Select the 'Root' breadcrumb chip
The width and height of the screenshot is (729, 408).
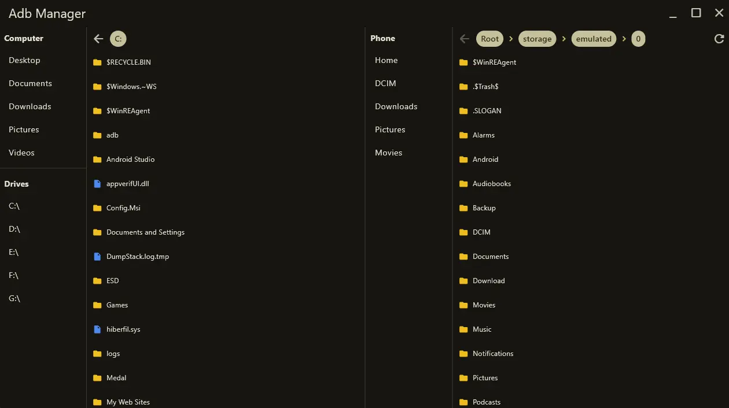[489, 39]
